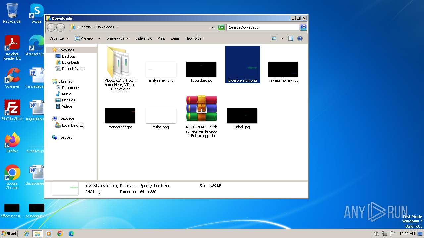Click Slide show in the toolbar
The width and height of the screenshot is (424, 238).
pos(144,38)
